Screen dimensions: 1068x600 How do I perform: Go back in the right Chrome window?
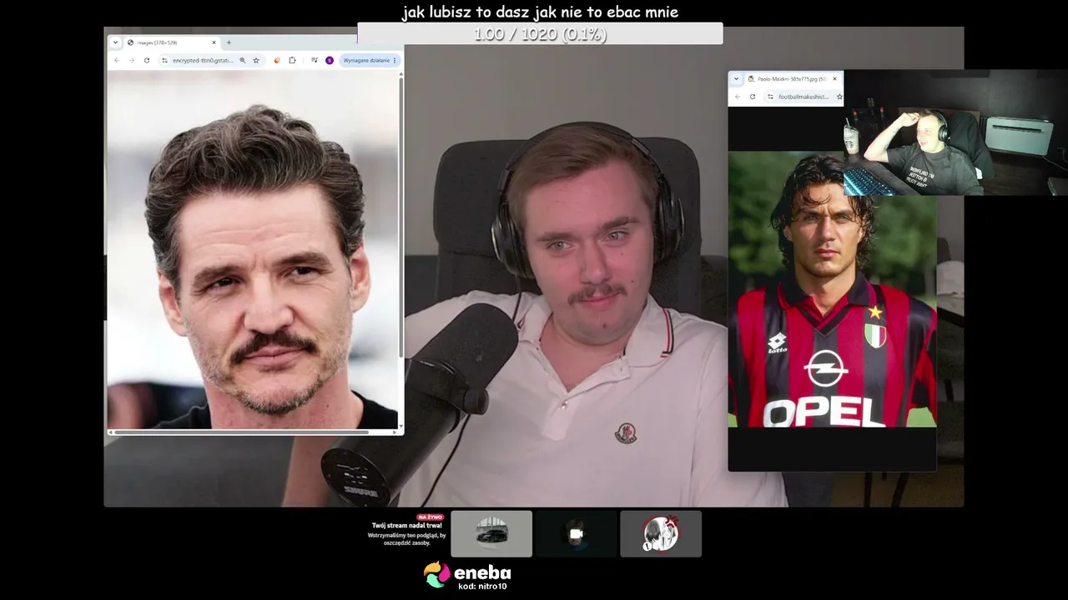737,97
